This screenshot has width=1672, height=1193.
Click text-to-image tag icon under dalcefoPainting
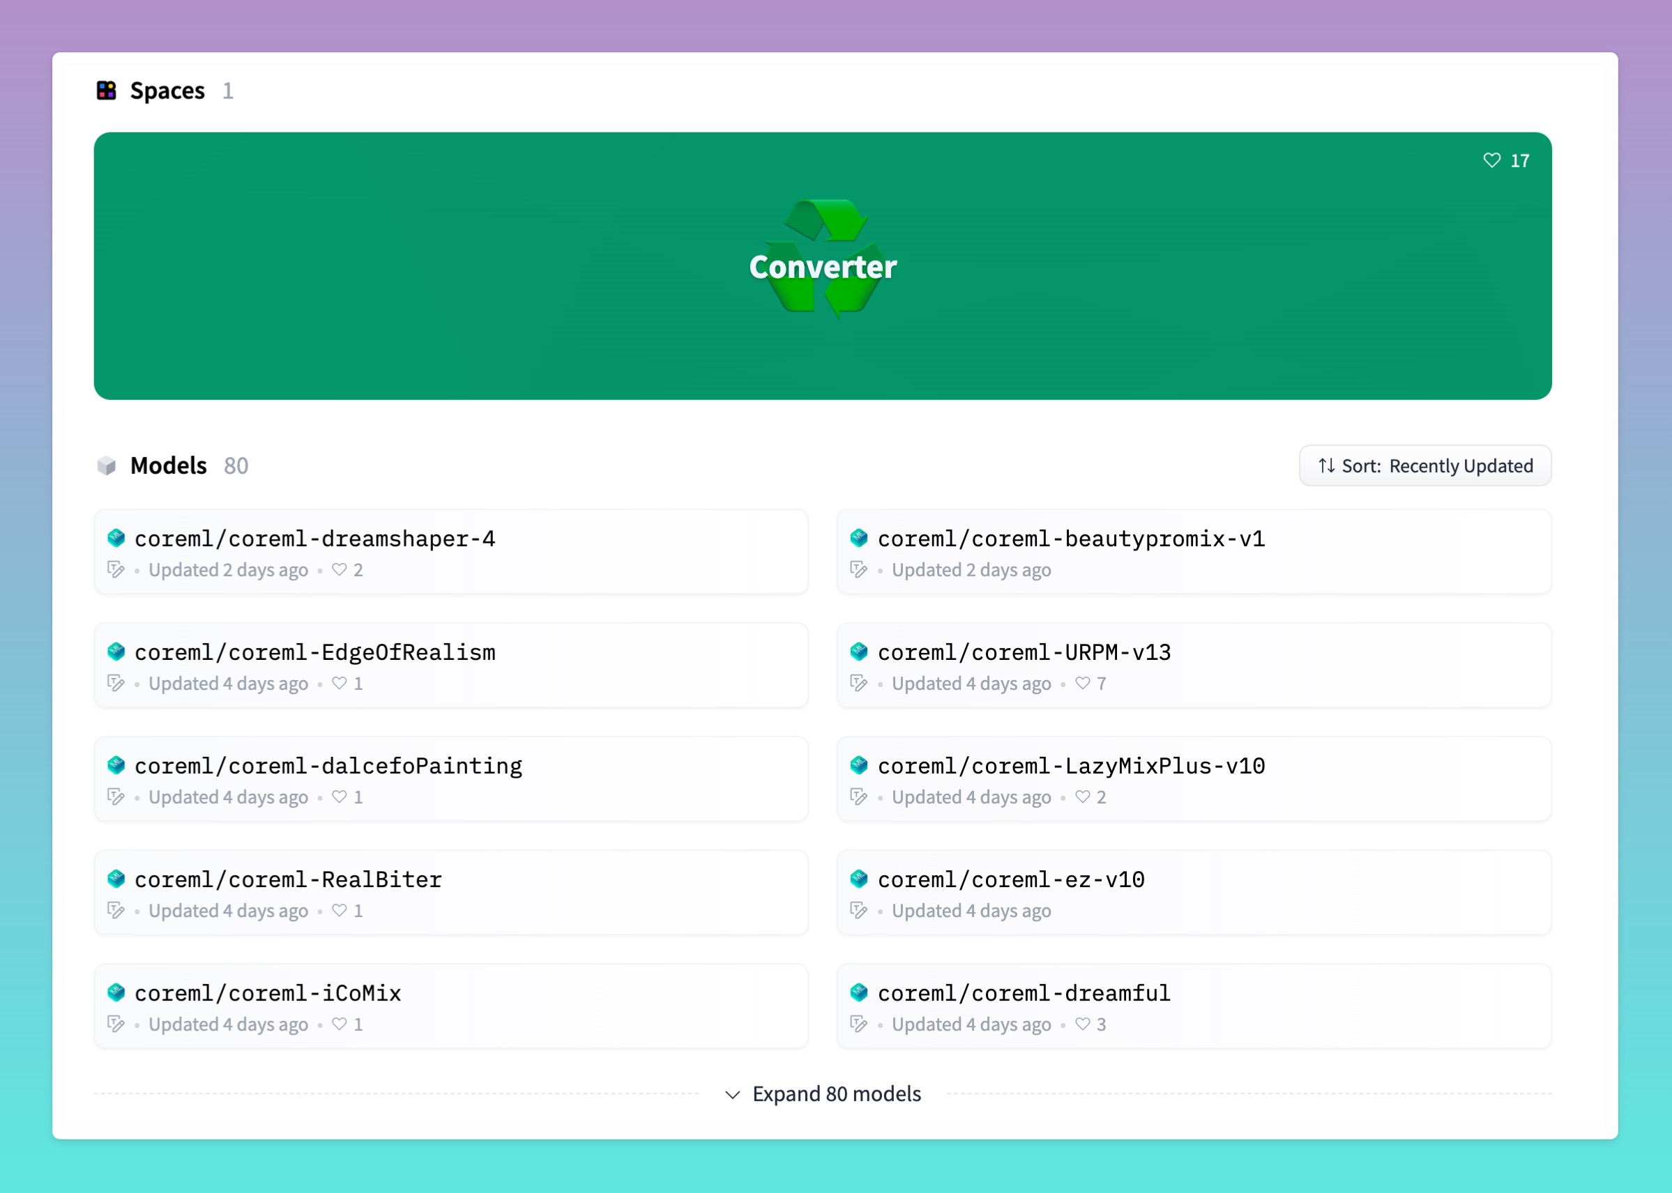[x=116, y=796]
